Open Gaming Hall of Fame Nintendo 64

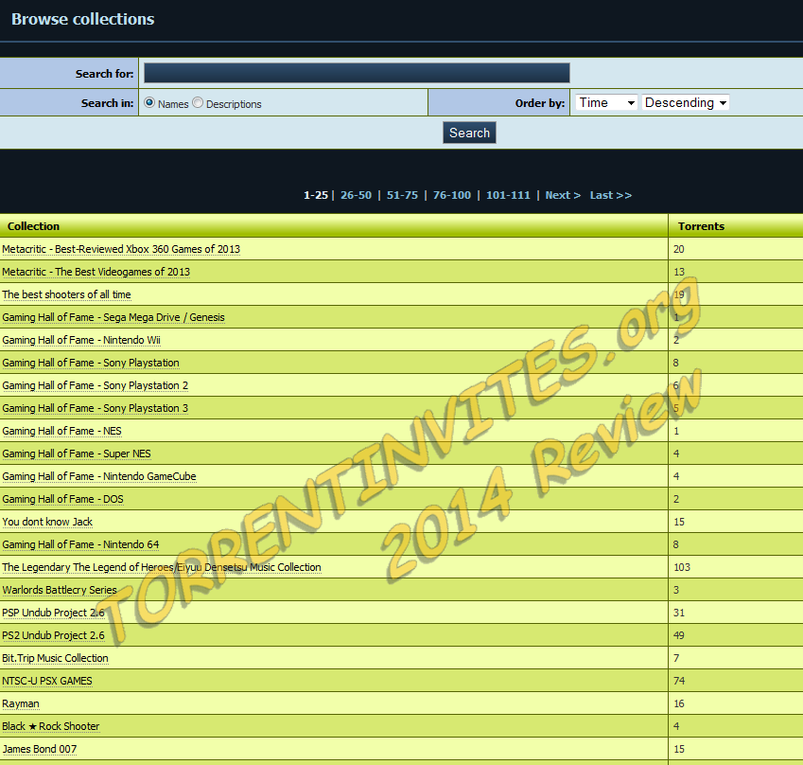80,544
